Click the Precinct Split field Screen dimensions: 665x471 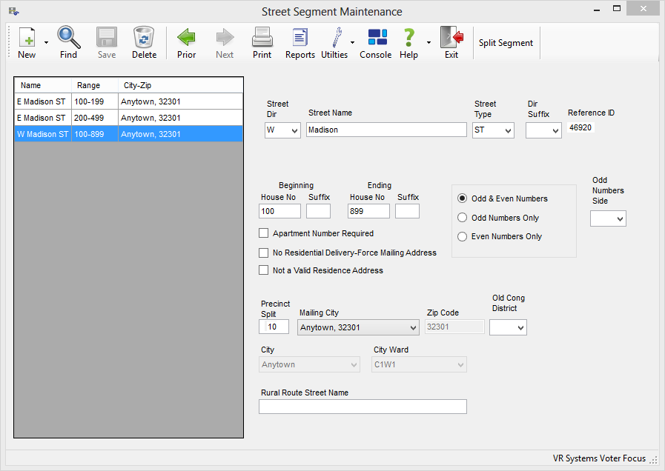(x=274, y=327)
